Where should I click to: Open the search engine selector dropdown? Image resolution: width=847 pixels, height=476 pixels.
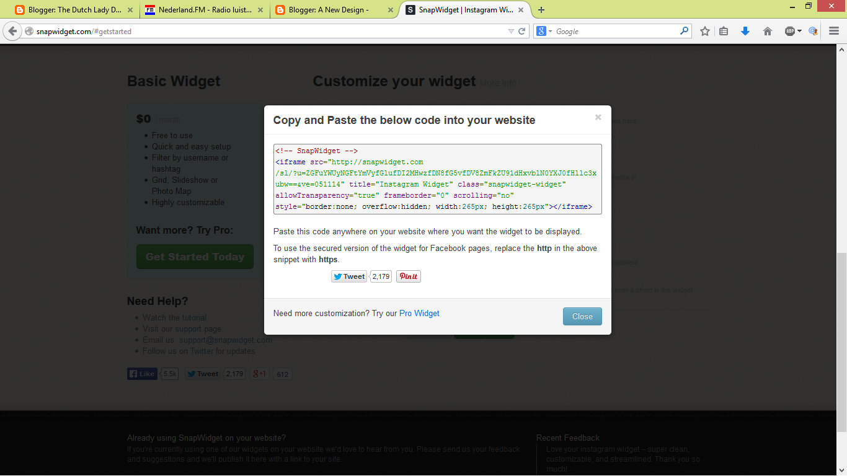click(544, 31)
